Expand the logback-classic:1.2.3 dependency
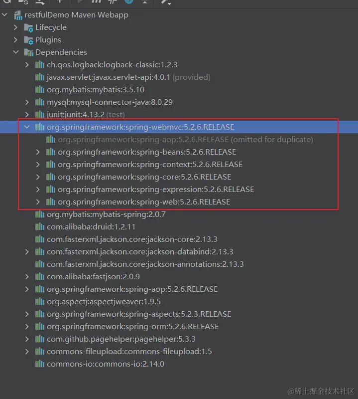 pos(27,65)
